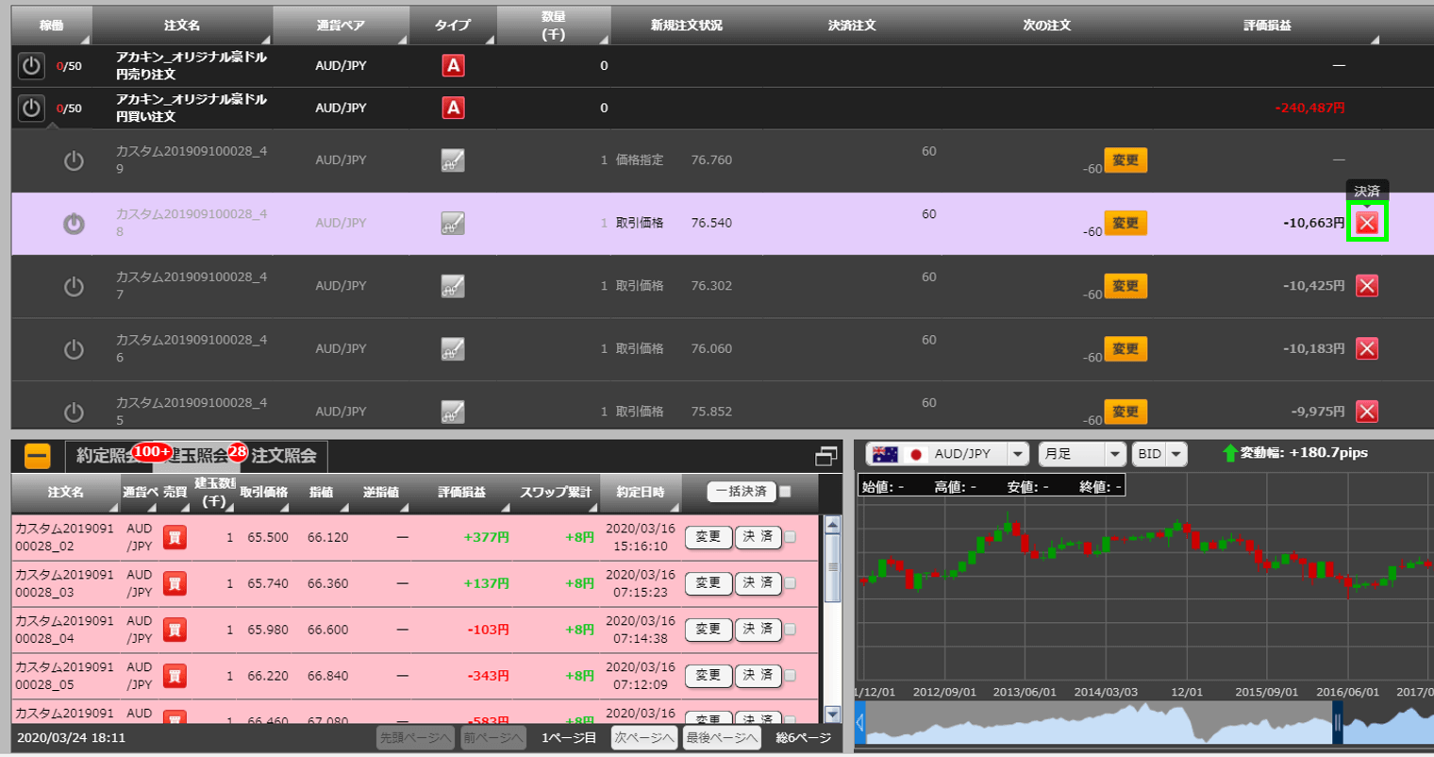Screen dimensions: 1434x757
Task: Close the position priced at 76.302
Action: [x=1366, y=286]
